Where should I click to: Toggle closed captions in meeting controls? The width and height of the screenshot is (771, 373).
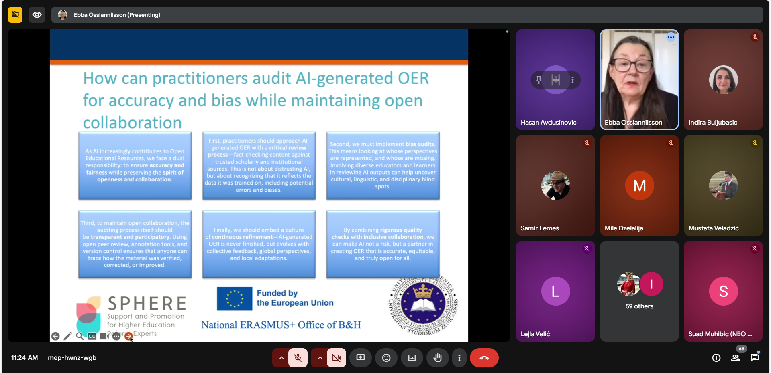tap(412, 358)
